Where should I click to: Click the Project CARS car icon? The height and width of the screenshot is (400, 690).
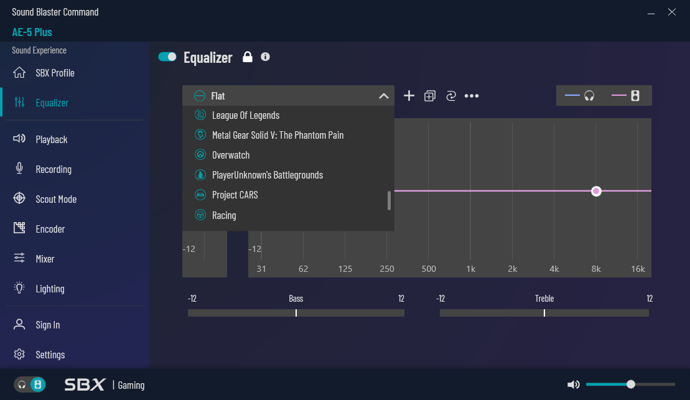click(x=200, y=195)
